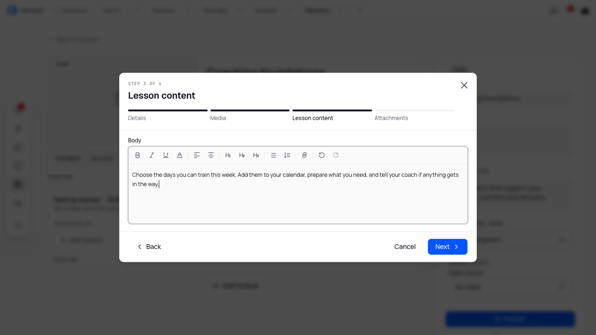Open the text color tool
Viewport: 596px width, 335px height.
point(179,155)
